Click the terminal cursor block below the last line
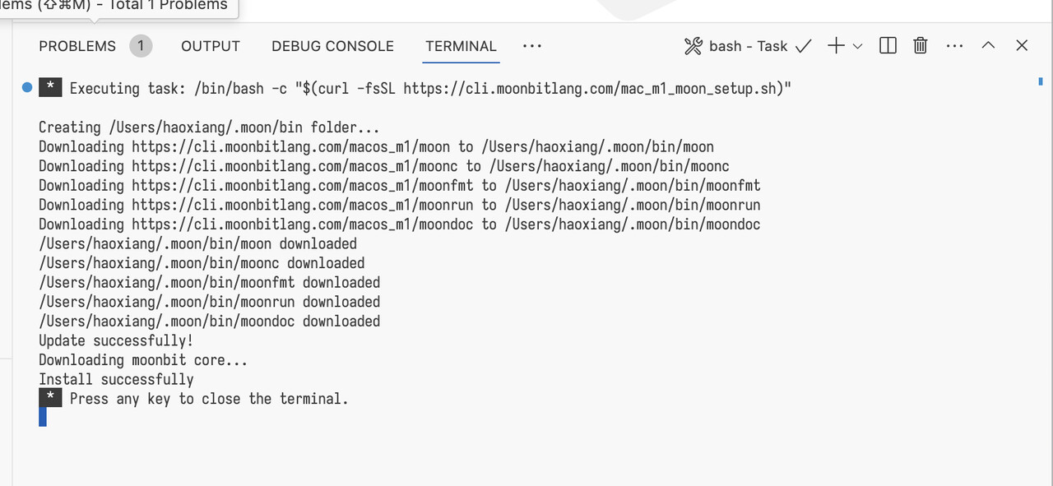 pos(43,417)
